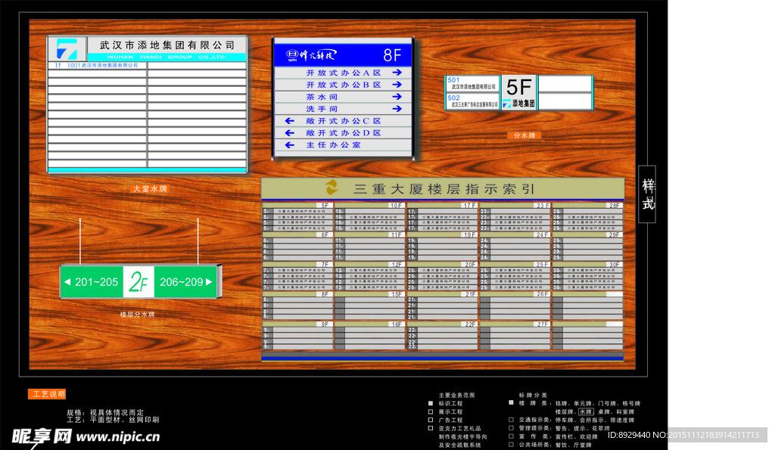Toggle the 管理提示类 checkbox

pyautogui.click(x=511, y=428)
